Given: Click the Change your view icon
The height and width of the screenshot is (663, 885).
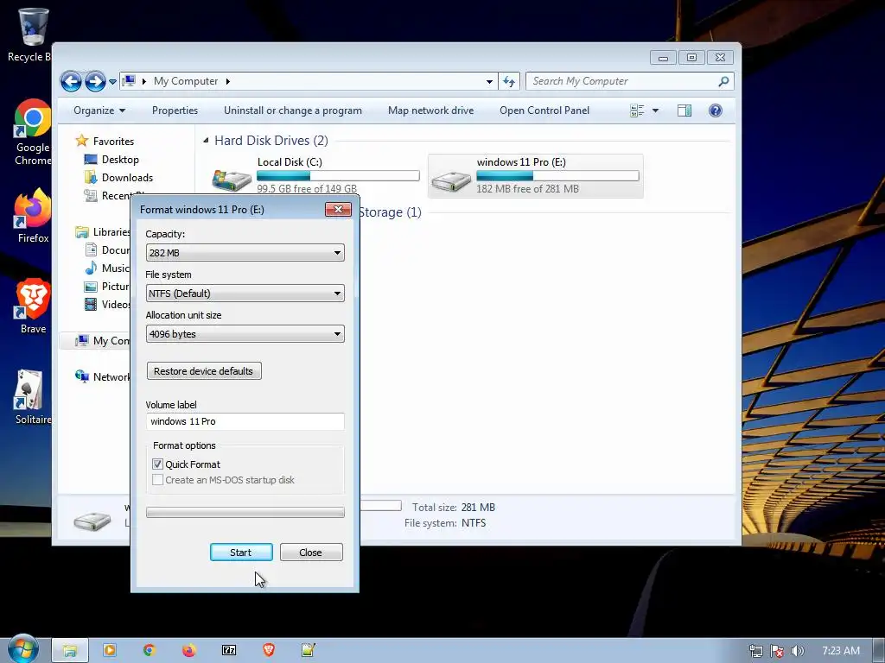Looking at the screenshot, I should (637, 110).
